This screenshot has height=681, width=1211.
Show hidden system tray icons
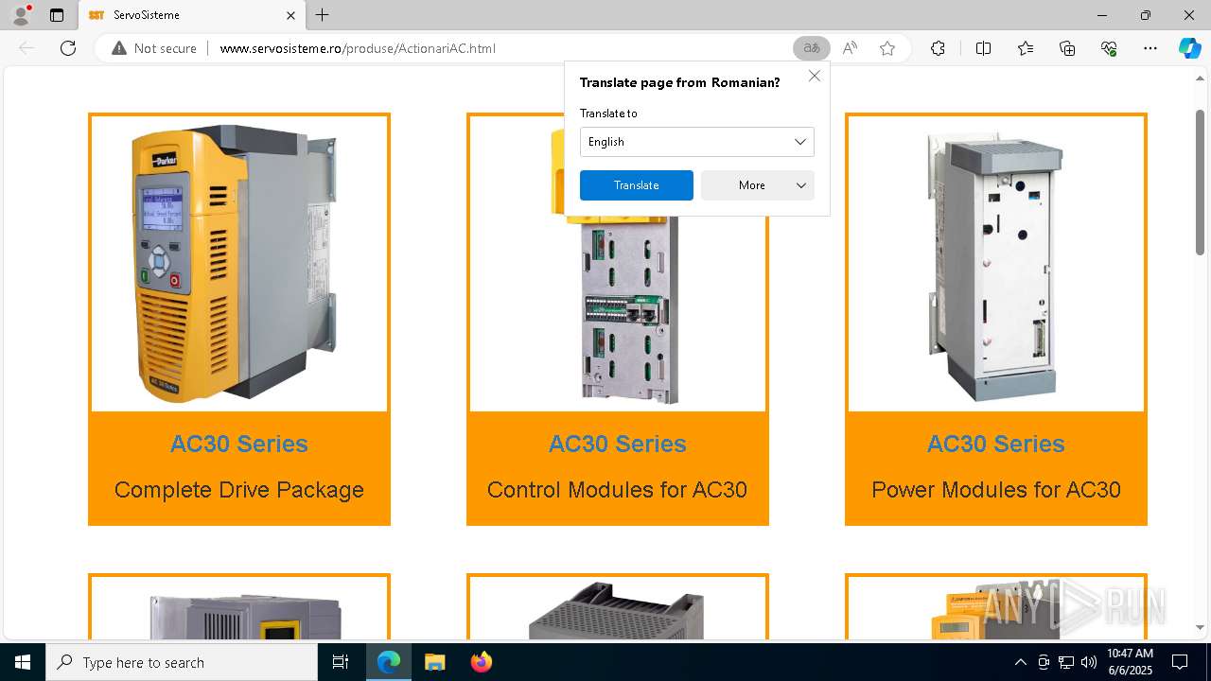click(1020, 662)
